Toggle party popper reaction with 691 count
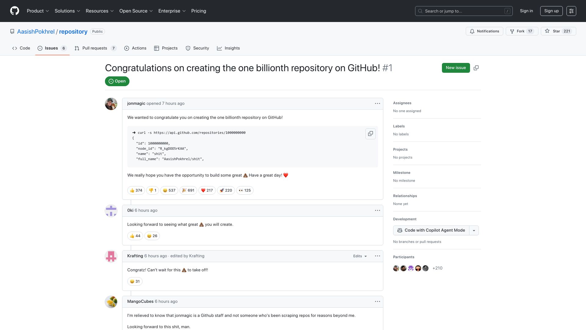This screenshot has width=586, height=330. click(188, 190)
